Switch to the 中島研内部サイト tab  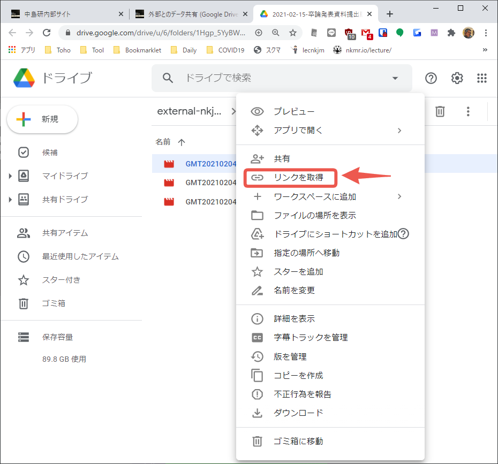click(65, 14)
